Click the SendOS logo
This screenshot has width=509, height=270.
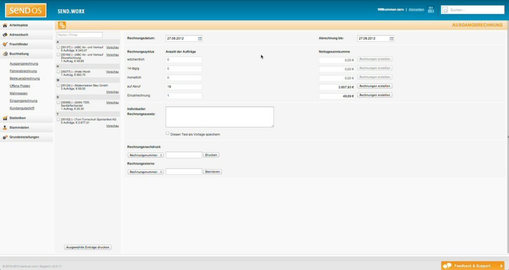[x=25, y=10]
